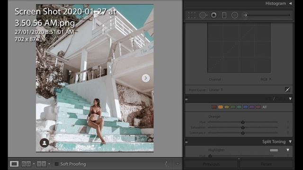This screenshot has height=170, width=303.
Task: Toggle the HSL panel on/off switch
Action: [x=187, y=99]
